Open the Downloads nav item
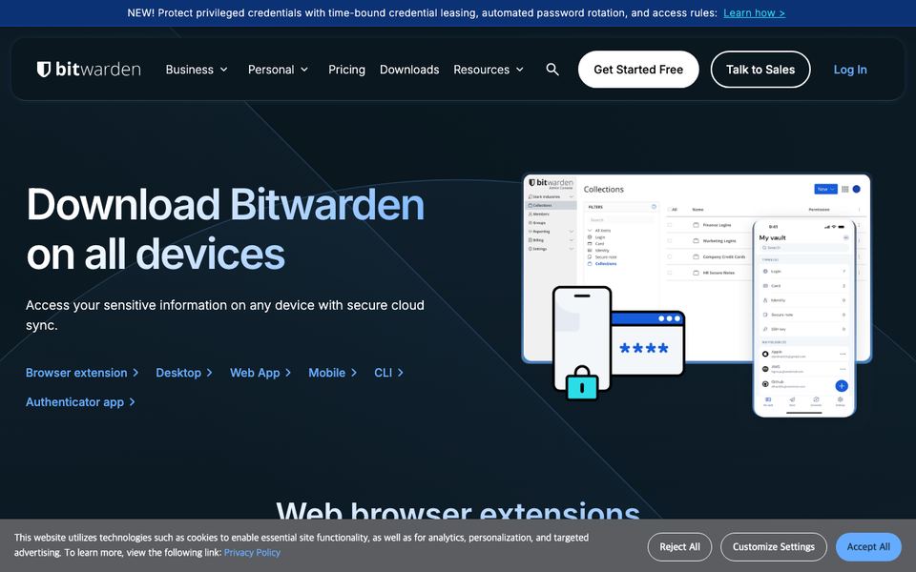916x572 pixels. pyautogui.click(x=409, y=70)
